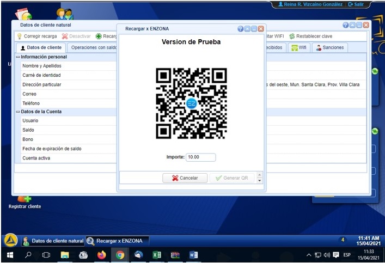The height and width of the screenshot is (263, 385).
Task: Open Windows Task View
Action: (46, 255)
